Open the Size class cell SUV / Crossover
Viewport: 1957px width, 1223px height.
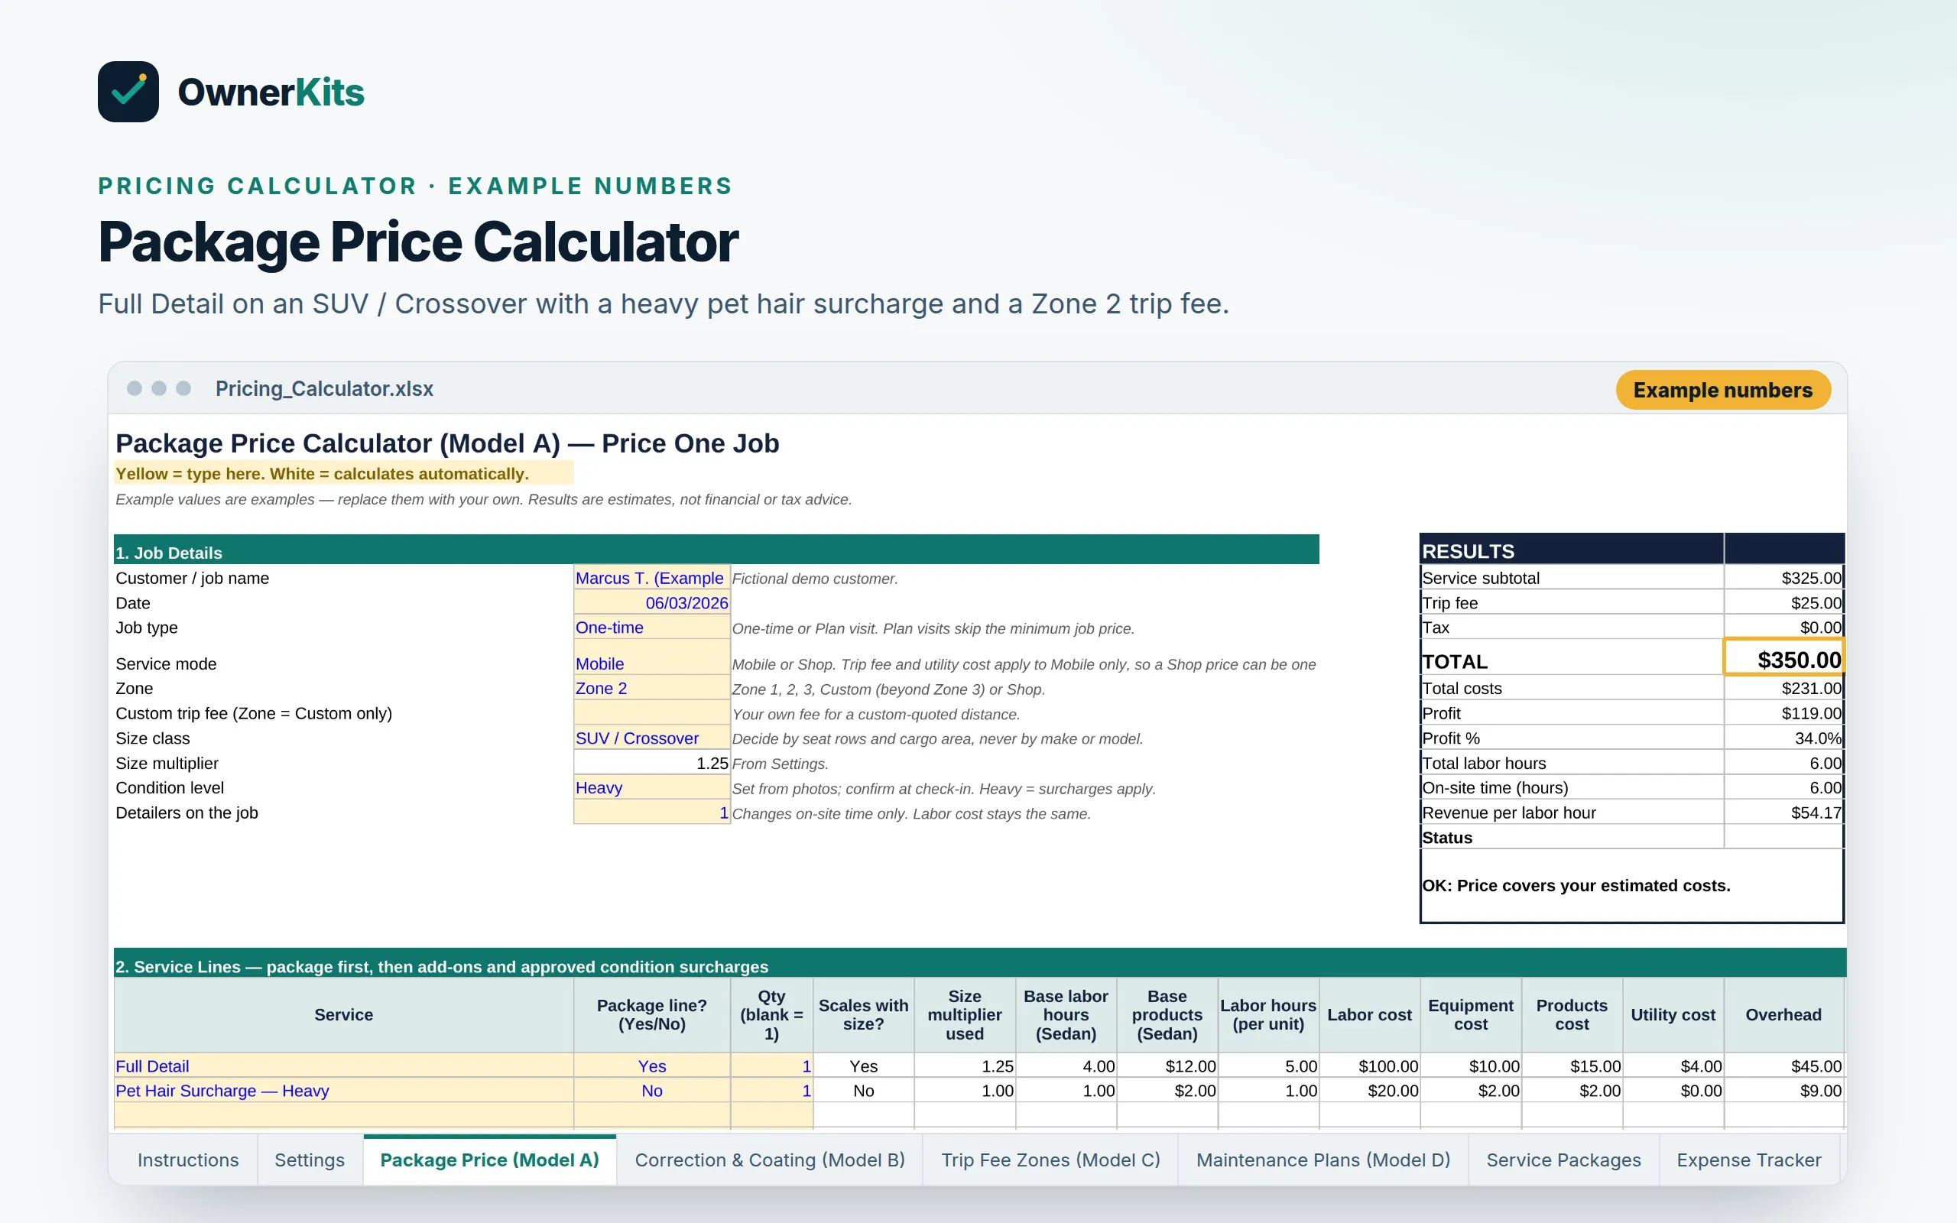coord(652,738)
